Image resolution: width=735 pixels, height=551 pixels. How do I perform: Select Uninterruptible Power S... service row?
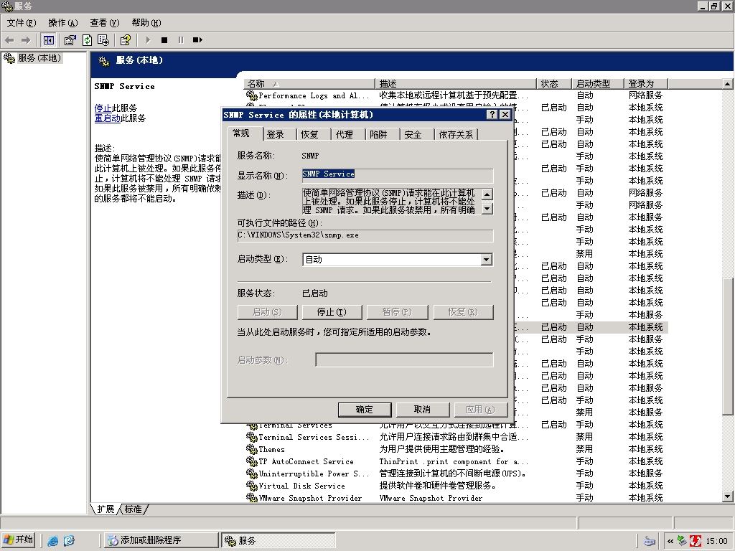[x=454, y=474]
